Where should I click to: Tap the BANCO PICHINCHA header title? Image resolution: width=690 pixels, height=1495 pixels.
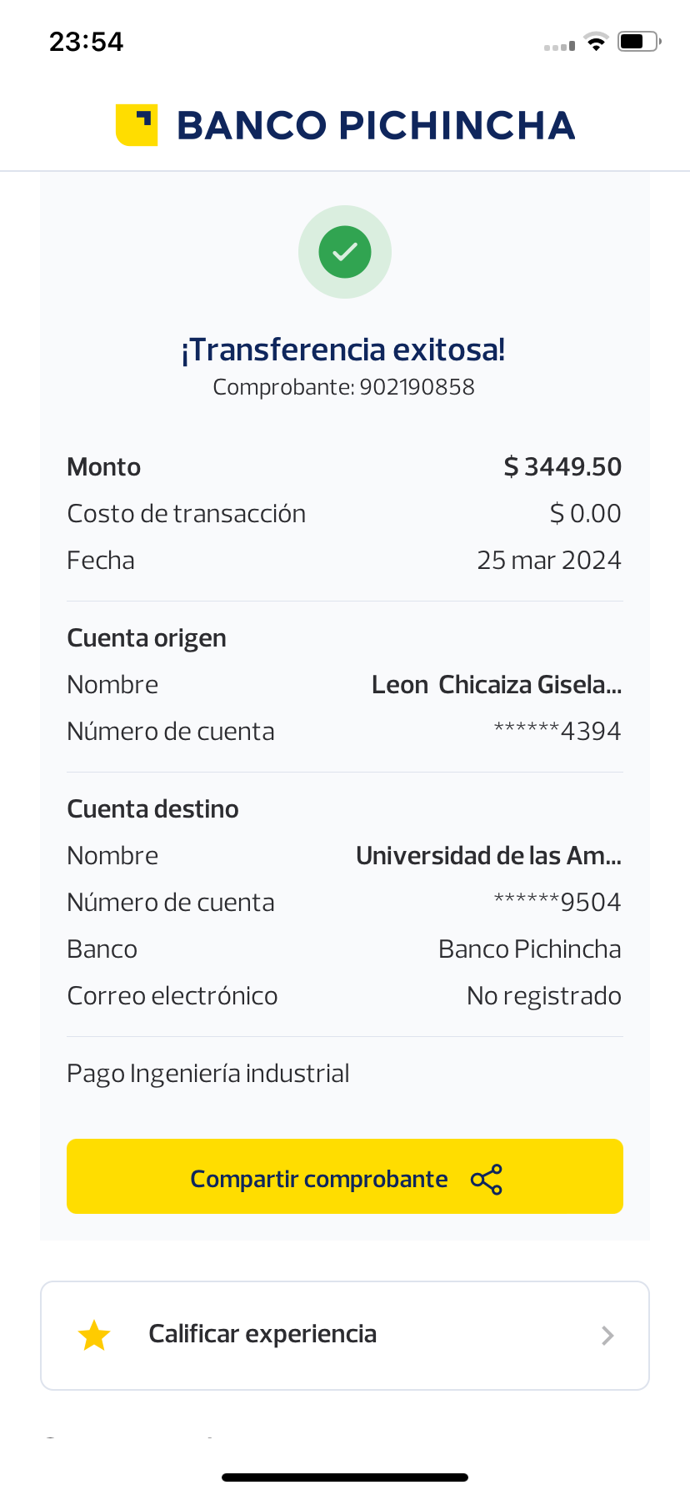[x=376, y=126]
